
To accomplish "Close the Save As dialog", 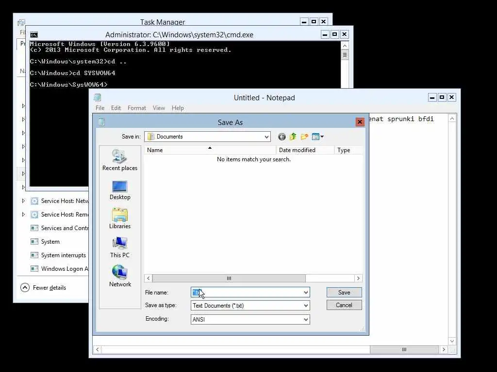I will pyautogui.click(x=360, y=122).
